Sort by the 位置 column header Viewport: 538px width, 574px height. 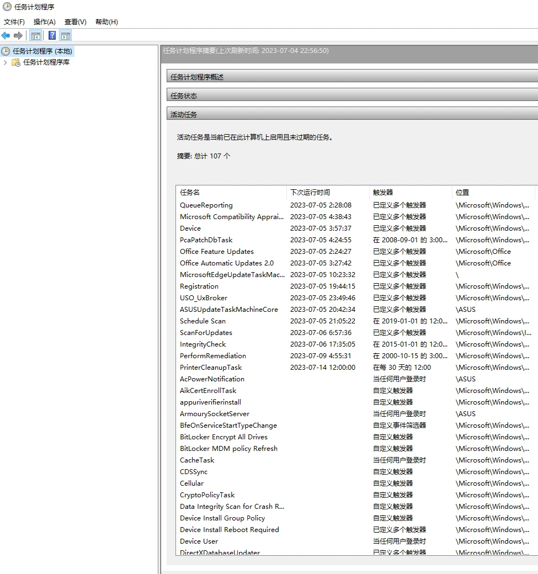[493, 193]
